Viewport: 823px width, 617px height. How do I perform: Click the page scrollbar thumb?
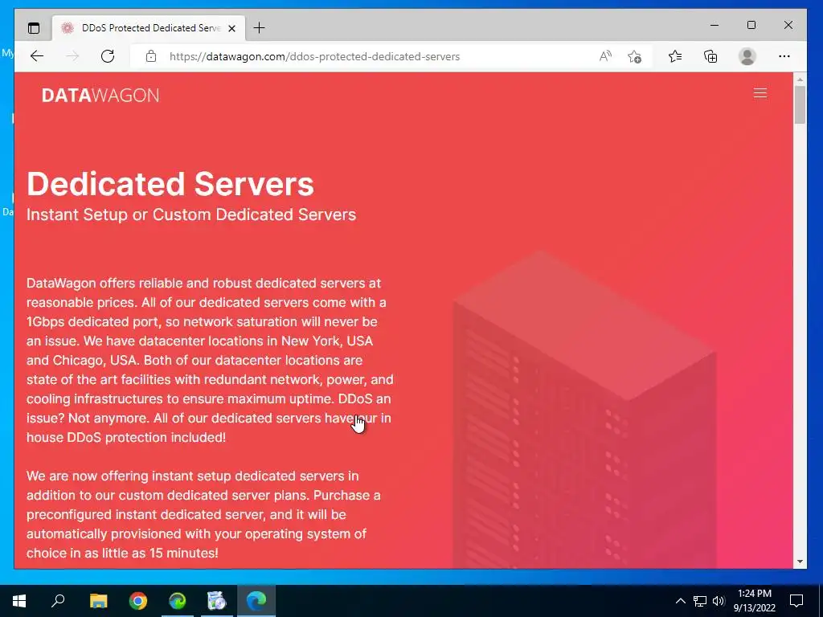[x=800, y=104]
